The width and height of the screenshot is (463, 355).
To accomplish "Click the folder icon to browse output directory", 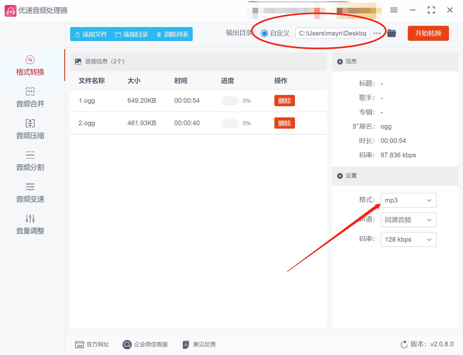I will (x=391, y=33).
